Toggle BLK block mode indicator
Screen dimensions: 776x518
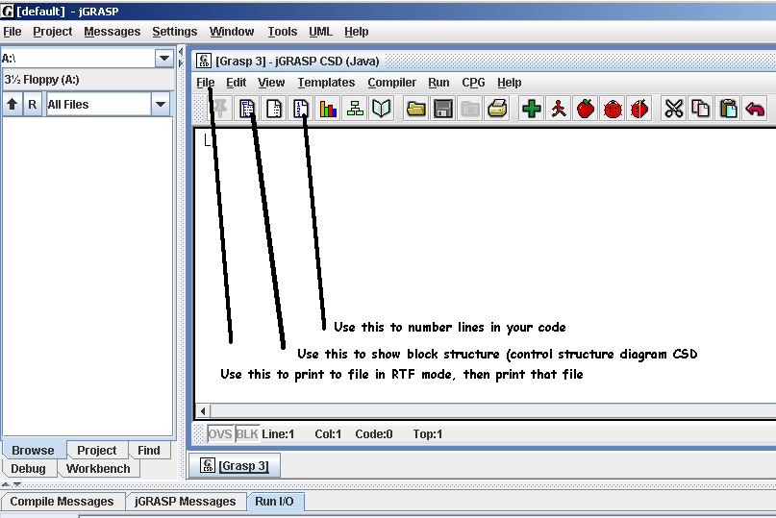[x=246, y=433]
